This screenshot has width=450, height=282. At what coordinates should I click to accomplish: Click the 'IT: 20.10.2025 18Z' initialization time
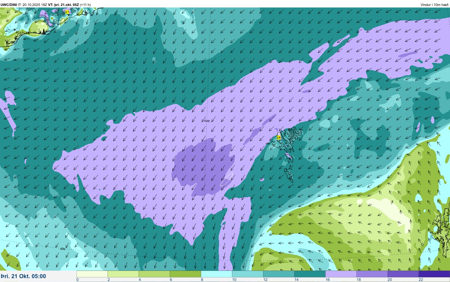pyautogui.click(x=32, y=5)
